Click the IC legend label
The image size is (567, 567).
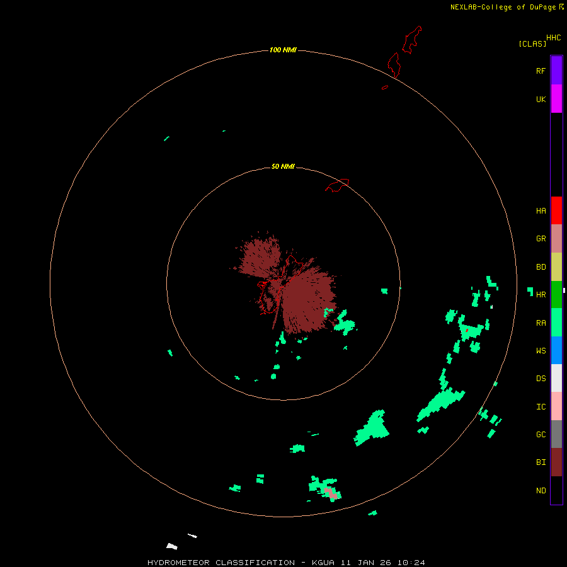pos(541,406)
